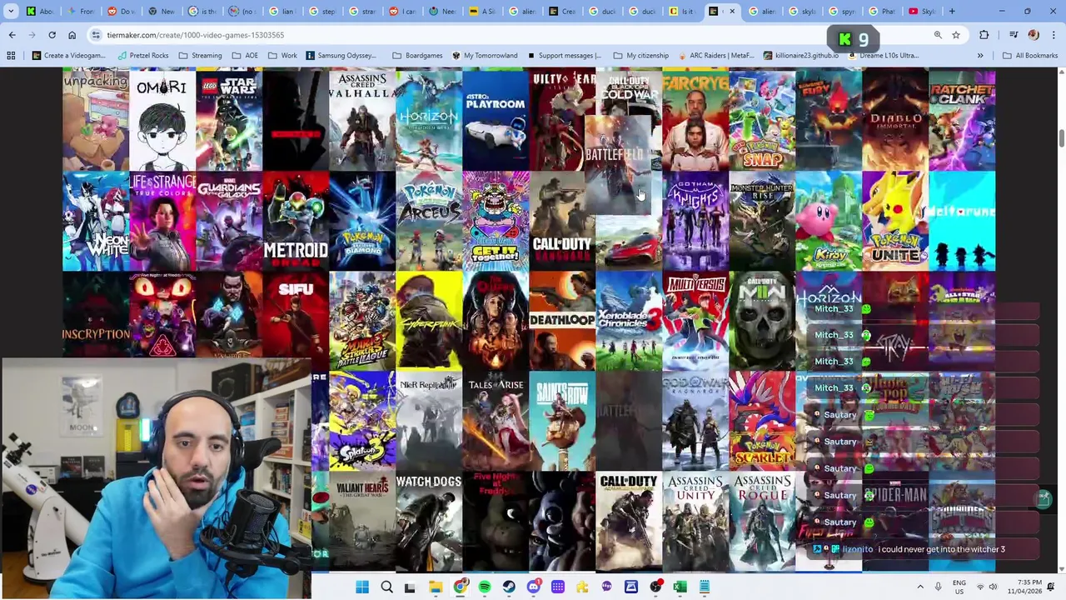Show more bookmarks chevron
The height and width of the screenshot is (600, 1066).
[980, 56]
